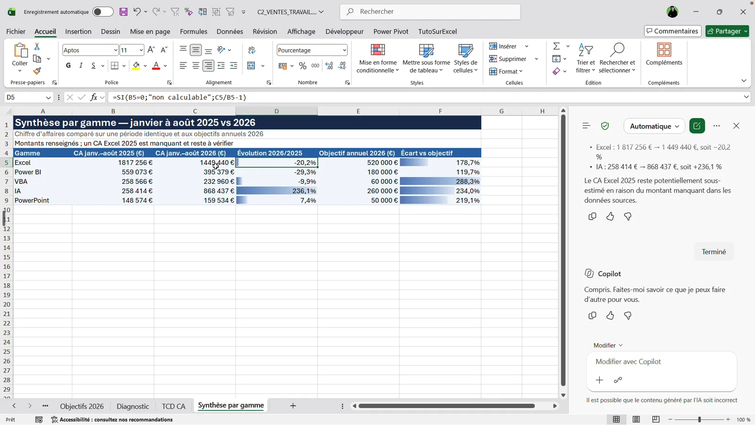This screenshot has height=425, width=755.
Task: Toggle italic formatting I button
Action: click(x=81, y=66)
